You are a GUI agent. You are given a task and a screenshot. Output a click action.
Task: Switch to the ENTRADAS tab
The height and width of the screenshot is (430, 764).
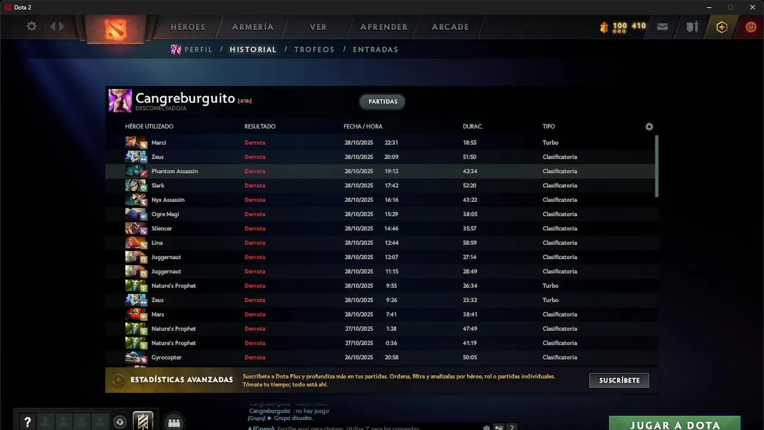[x=375, y=50]
